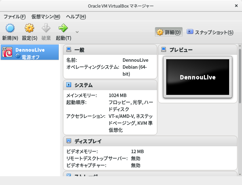Screen dimensions: 242x185
Task: Open the ディスプレイ section header
Action: pos(150,141)
